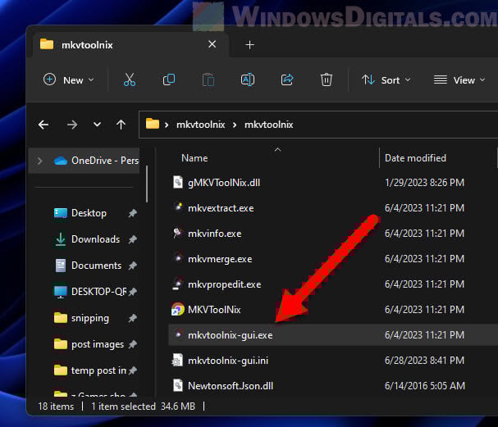Click the second mkvtoolnix breadcrumb
This screenshot has height=427, width=498.
coord(269,125)
